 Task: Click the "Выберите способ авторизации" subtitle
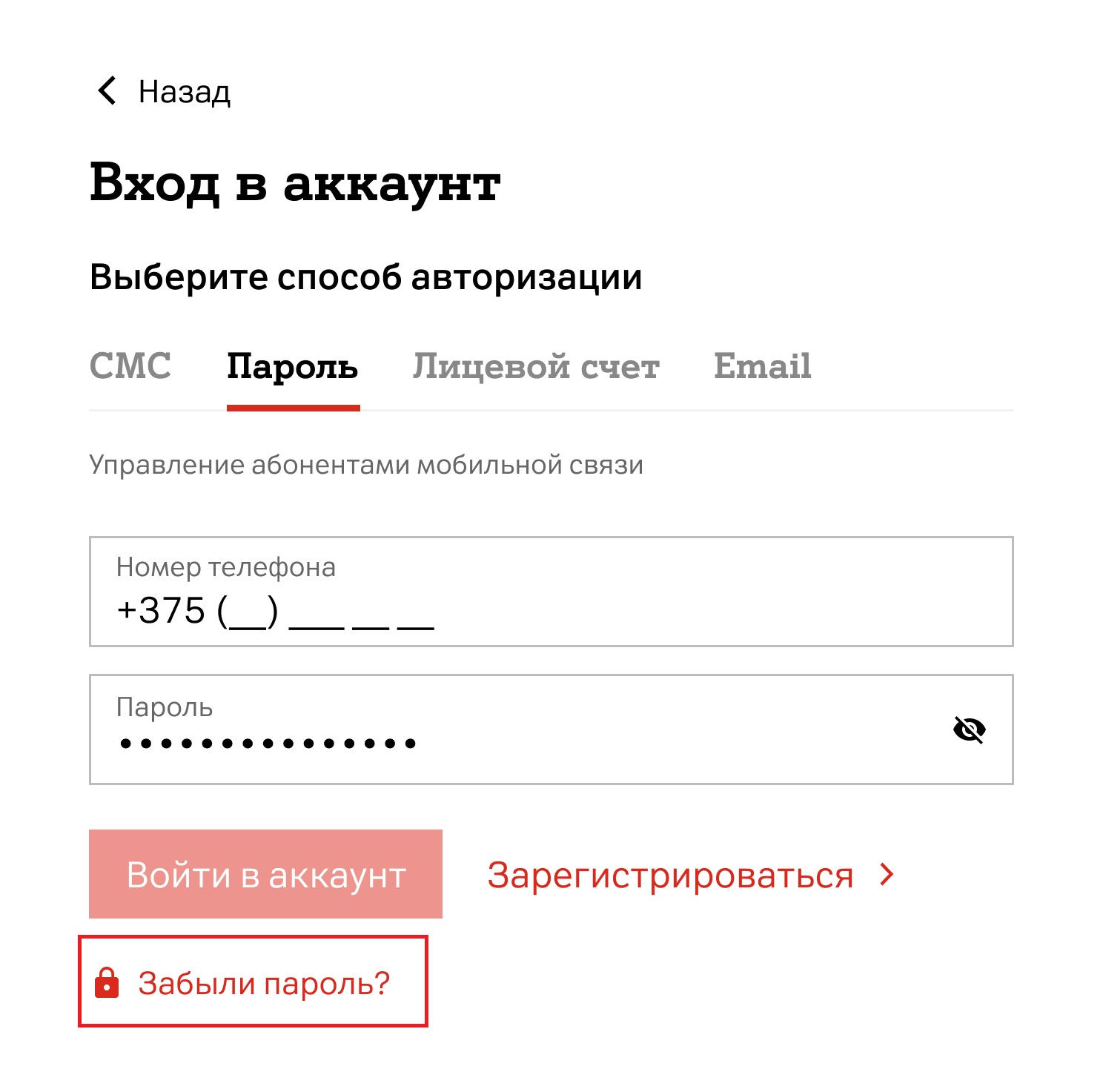[365, 277]
